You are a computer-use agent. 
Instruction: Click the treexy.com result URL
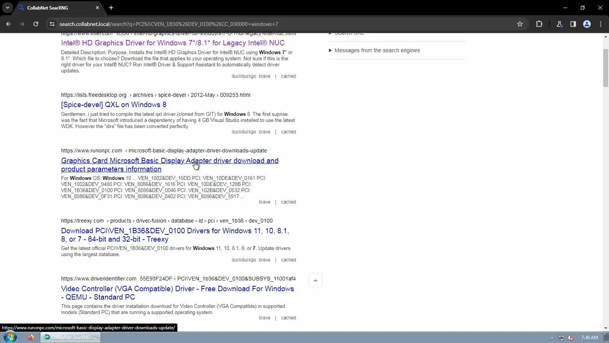(x=167, y=221)
